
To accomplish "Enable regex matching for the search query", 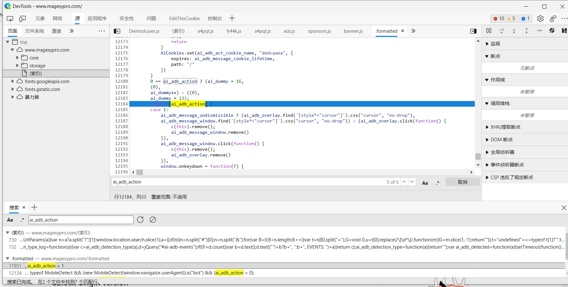I will click(22, 220).
